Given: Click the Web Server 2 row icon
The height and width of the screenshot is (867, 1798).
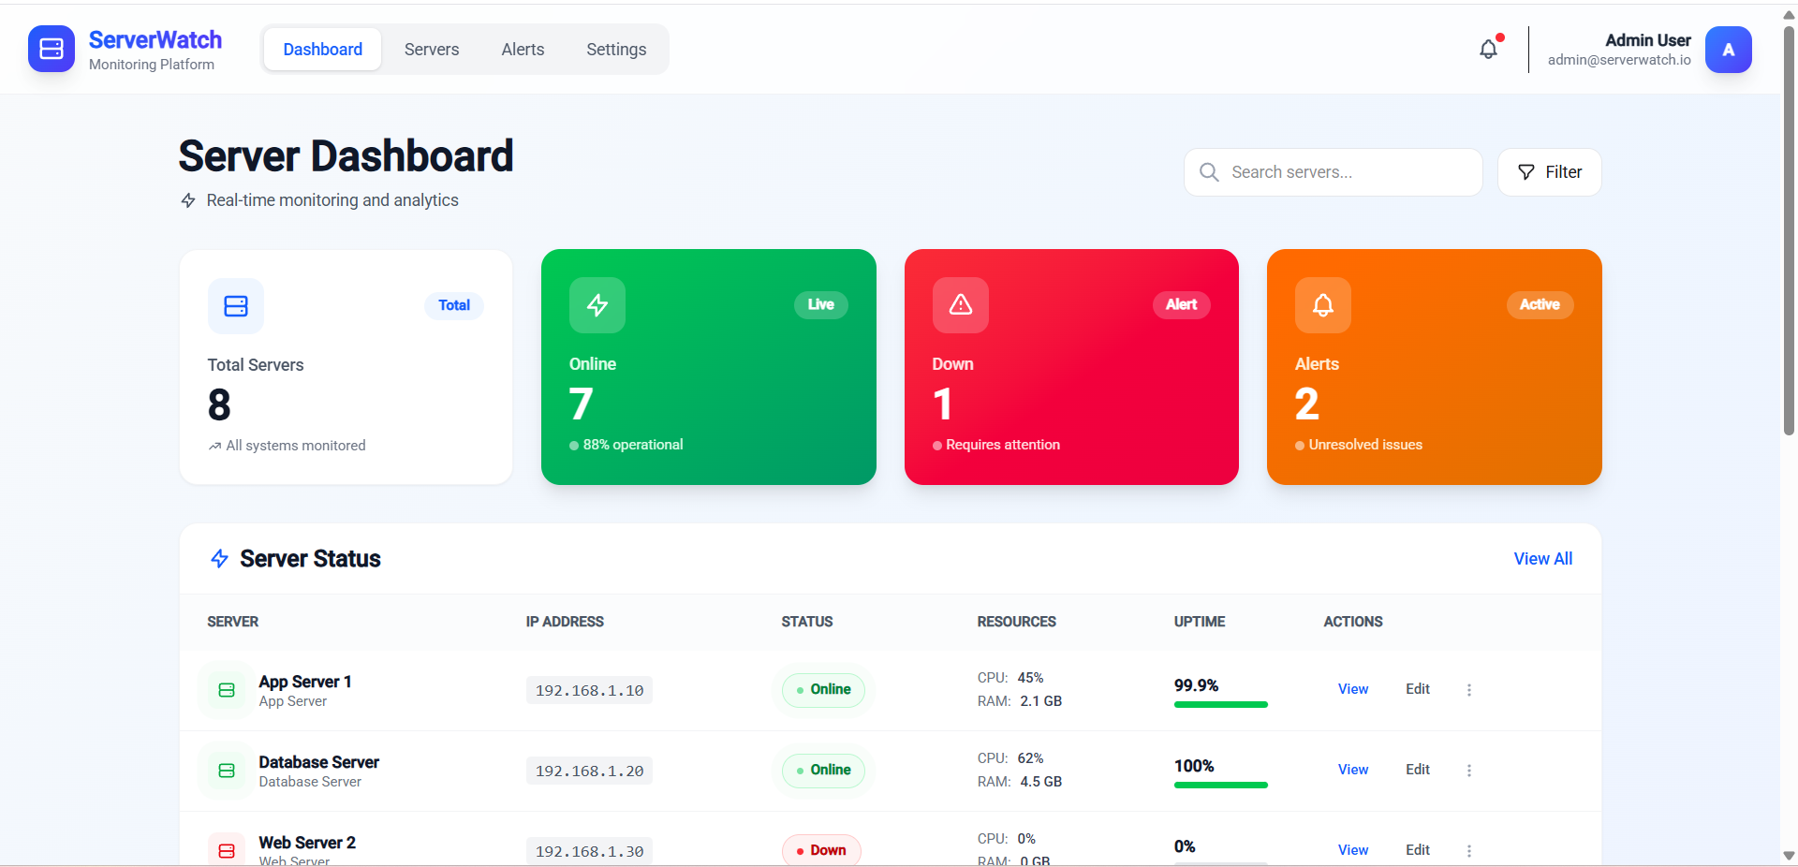Looking at the screenshot, I should (x=227, y=850).
